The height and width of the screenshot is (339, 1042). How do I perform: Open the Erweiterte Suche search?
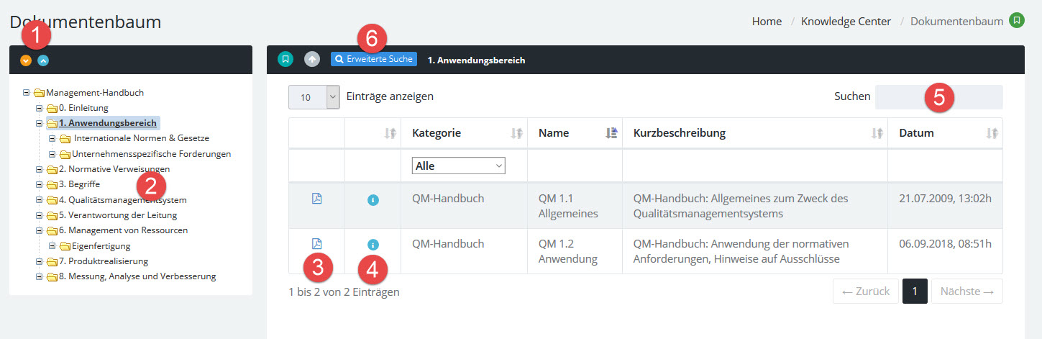(x=374, y=59)
